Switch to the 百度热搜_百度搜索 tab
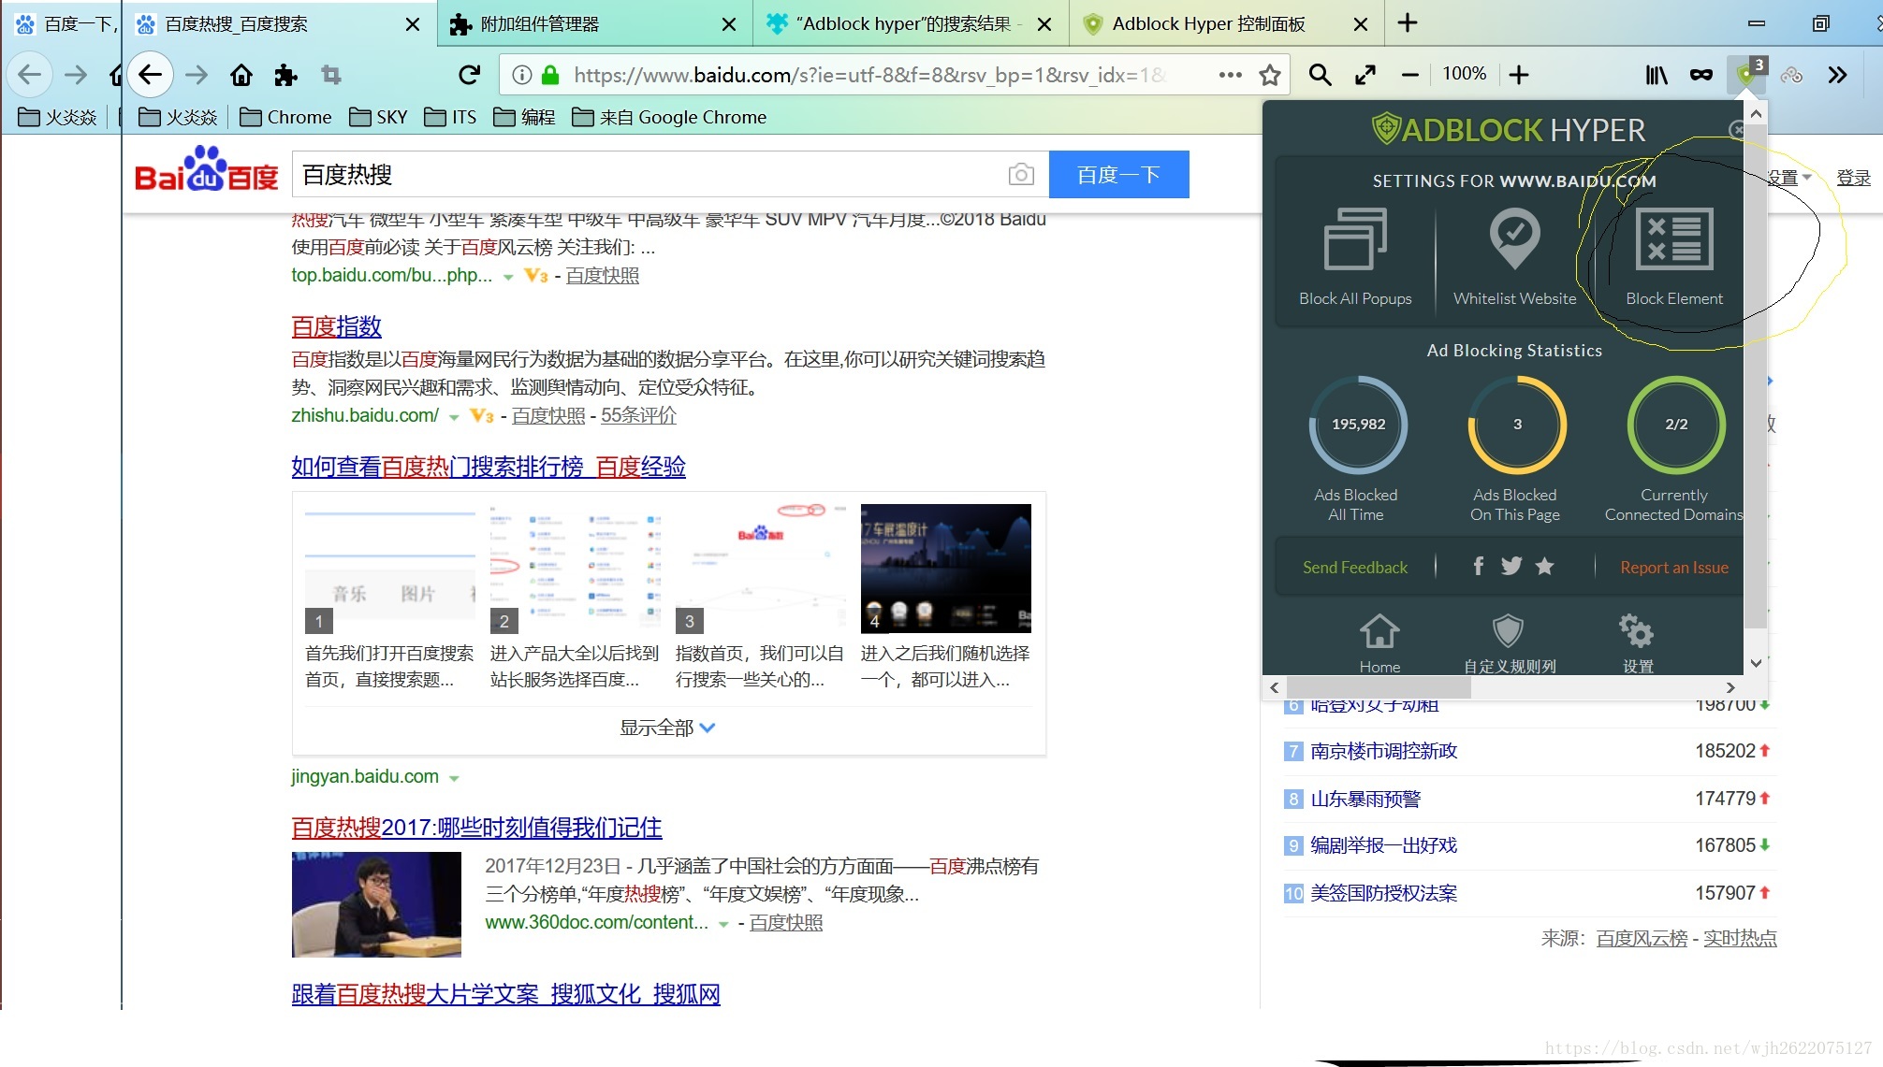Screen dimensions: 1883x1067 [x=279, y=24]
